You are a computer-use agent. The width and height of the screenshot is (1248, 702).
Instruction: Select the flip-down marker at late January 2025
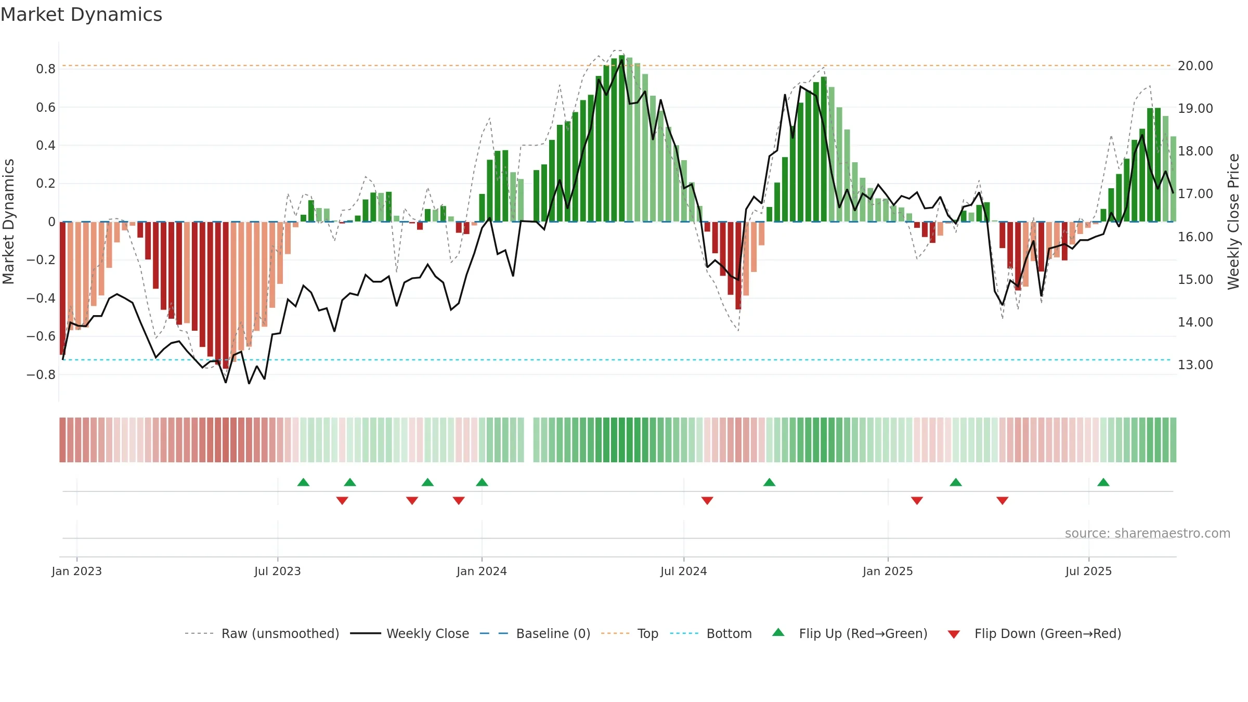[x=917, y=501]
